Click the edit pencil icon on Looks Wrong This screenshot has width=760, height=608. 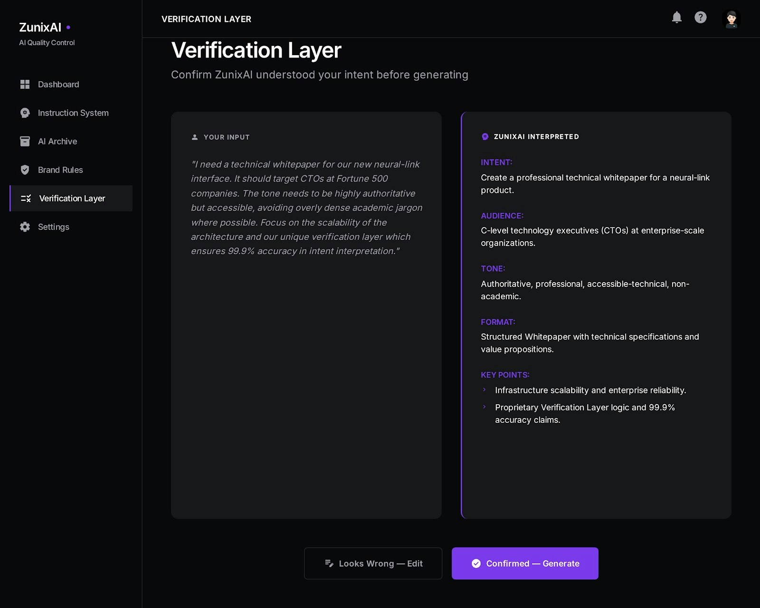coord(329,563)
